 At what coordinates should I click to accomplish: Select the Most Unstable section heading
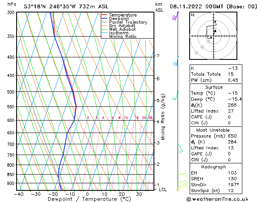tap(214, 130)
